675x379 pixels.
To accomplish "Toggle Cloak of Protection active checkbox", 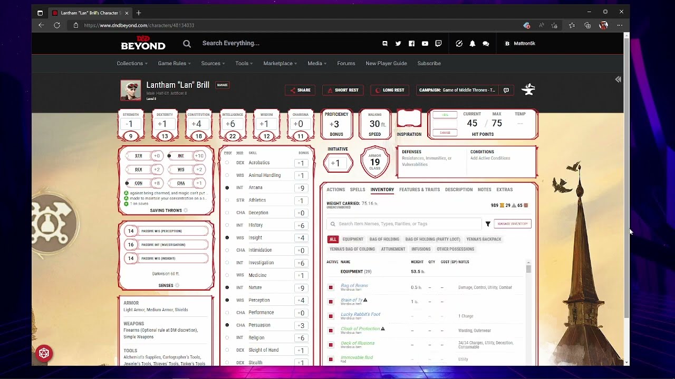I will [331, 331].
